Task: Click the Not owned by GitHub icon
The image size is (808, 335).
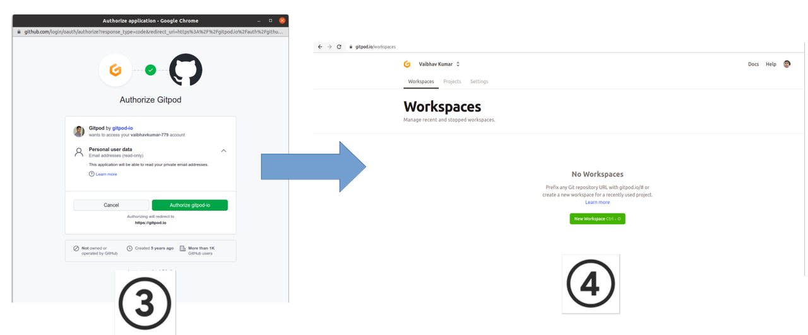Action: tap(76, 249)
